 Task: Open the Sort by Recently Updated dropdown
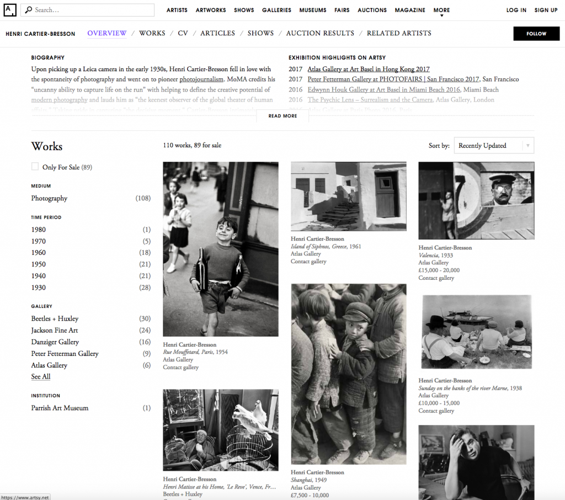(x=494, y=146)
